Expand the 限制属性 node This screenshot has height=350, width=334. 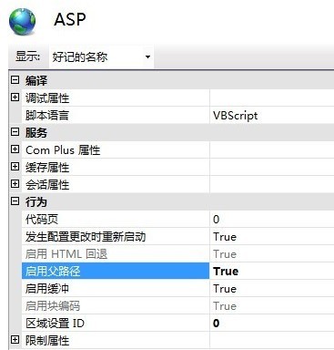(15, 340)
